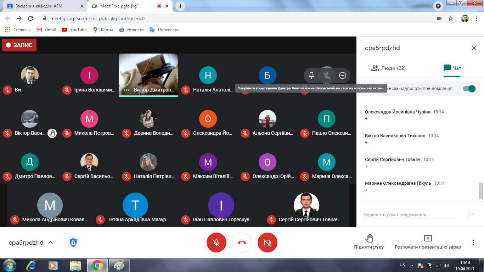Viewport: 484px width, 278px height.
Task: Click the red hang-up call button
Action: [242, 243]
